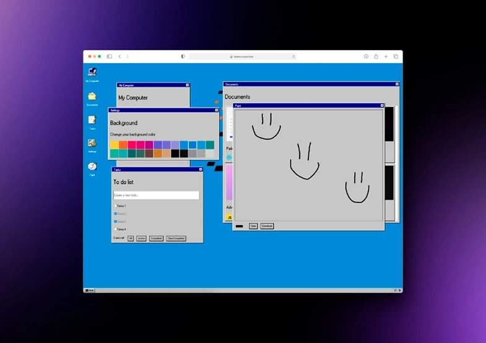Screen dimensions: 486x343
Task: Filter the to-do list by Active
Action: click(141, 238)
